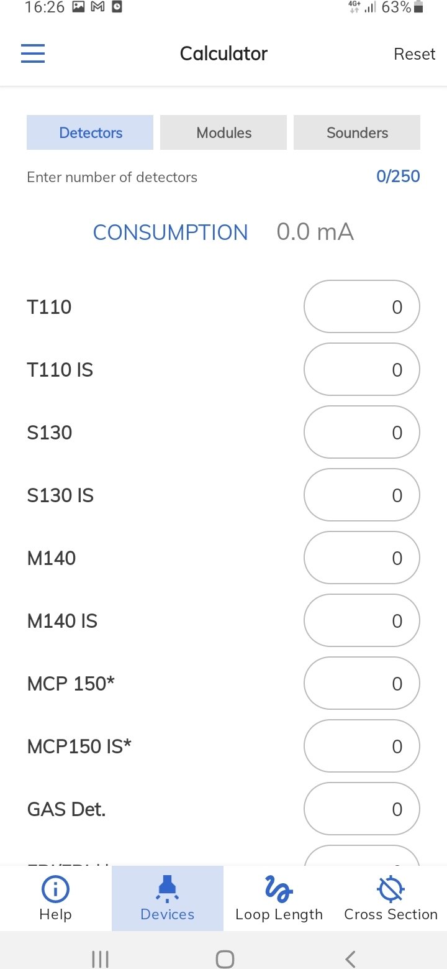Select the S130 count input
The image size is (447, 969).
(361, 433)
